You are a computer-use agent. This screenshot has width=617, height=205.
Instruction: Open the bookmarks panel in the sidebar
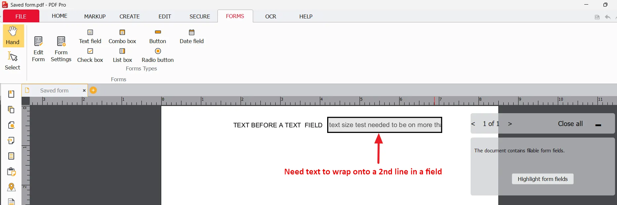click(x=11, y=94)
